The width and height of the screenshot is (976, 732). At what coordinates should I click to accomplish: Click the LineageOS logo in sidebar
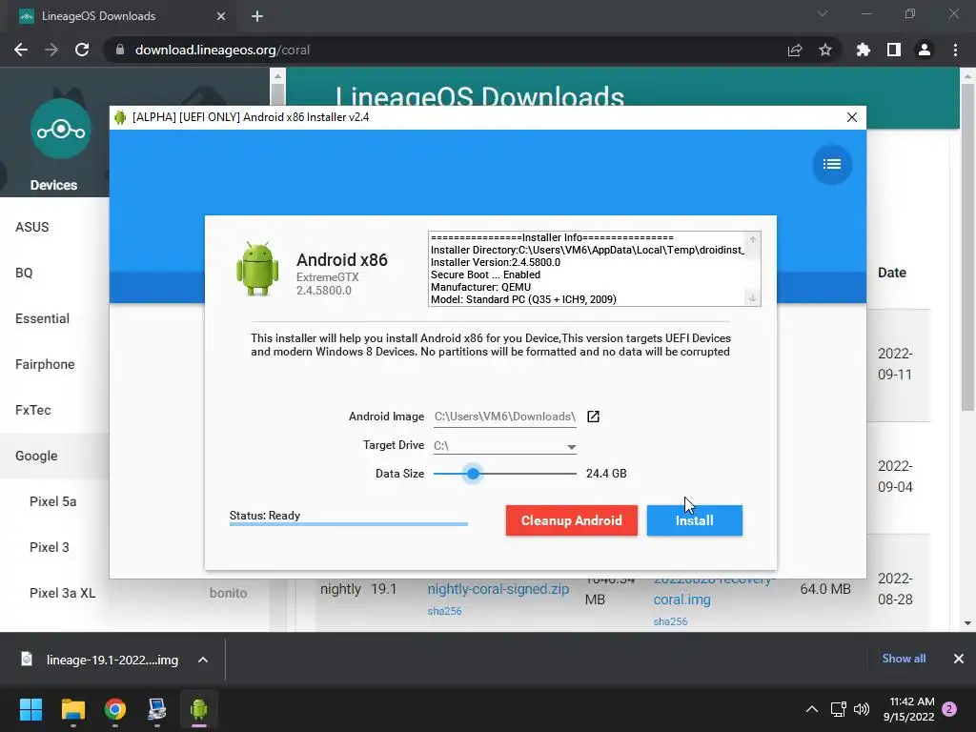click(x=60, y=129)
